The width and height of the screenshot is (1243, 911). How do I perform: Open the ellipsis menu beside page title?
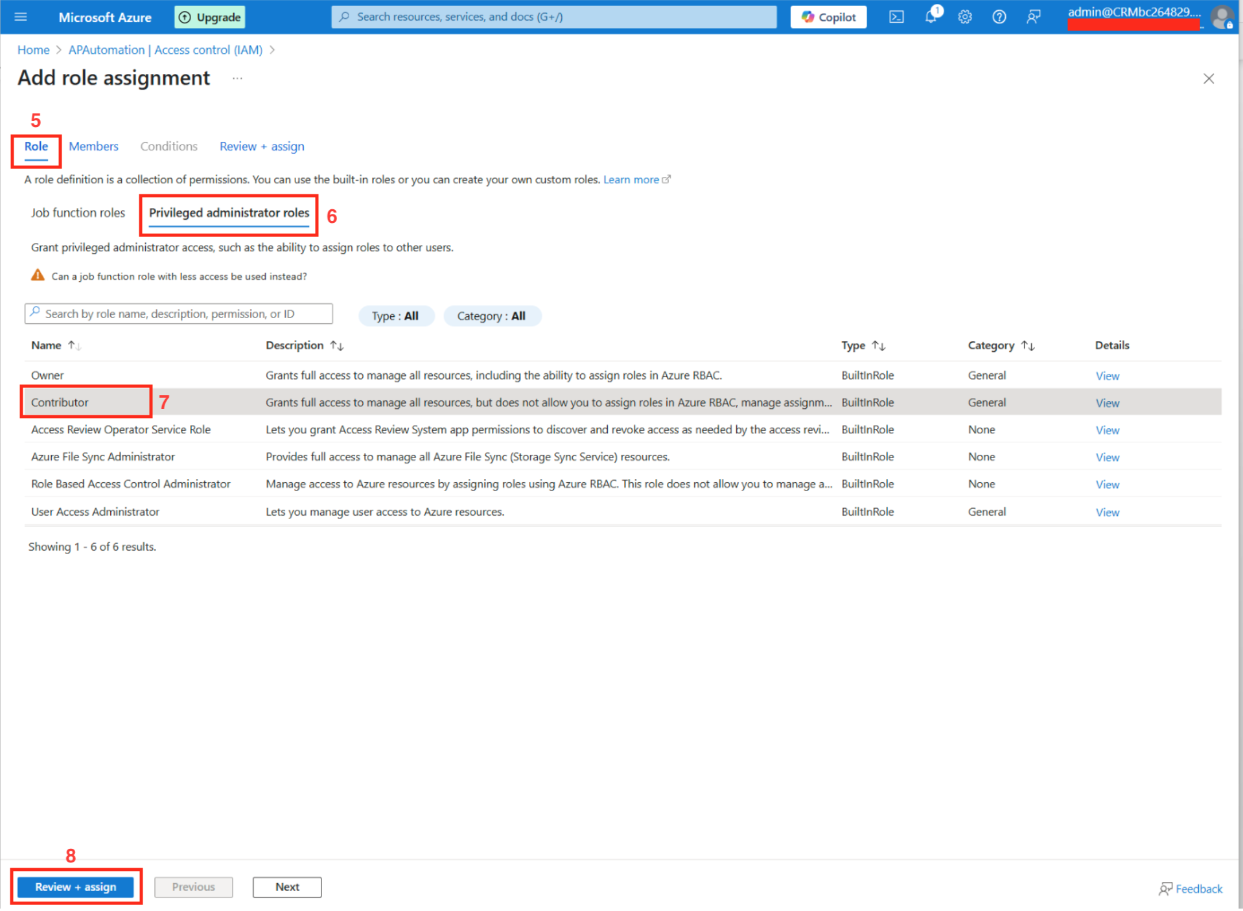click(237, 78)
